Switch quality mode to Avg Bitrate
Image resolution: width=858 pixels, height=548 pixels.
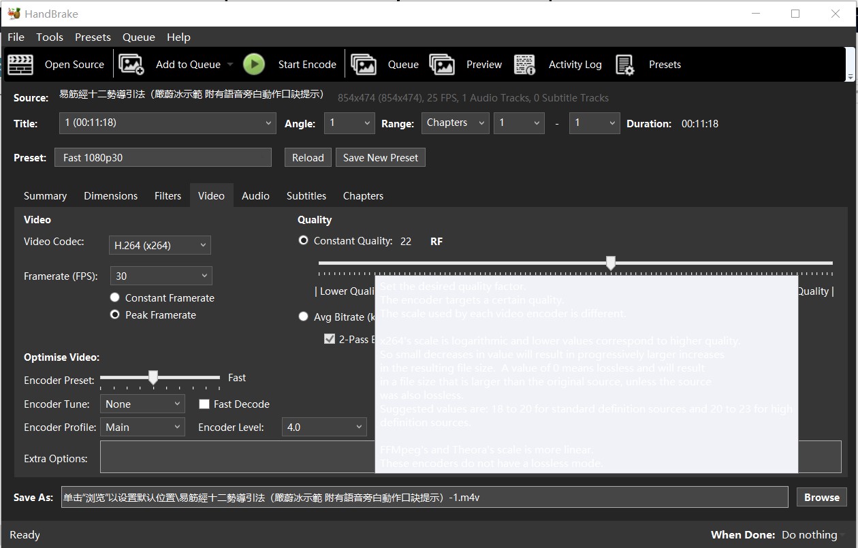click(303, 316)
